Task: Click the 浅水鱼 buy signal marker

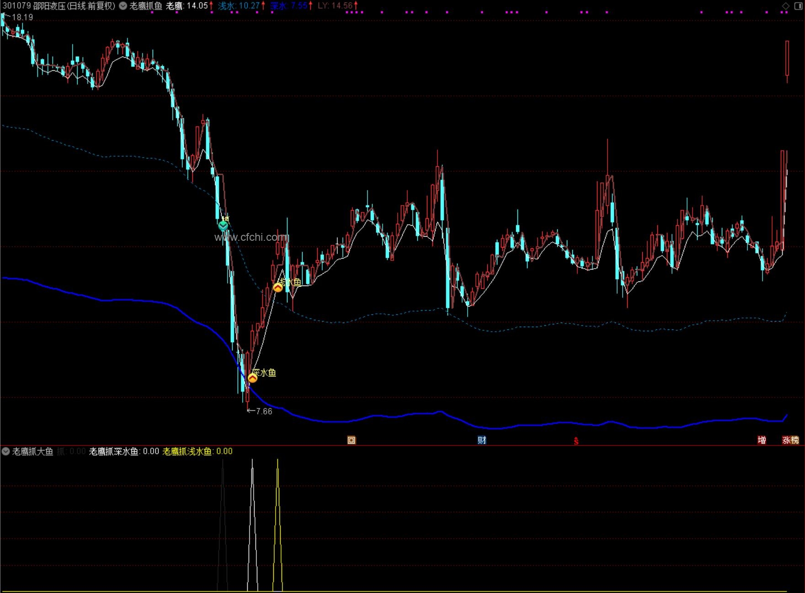Action: click(278, 287)
